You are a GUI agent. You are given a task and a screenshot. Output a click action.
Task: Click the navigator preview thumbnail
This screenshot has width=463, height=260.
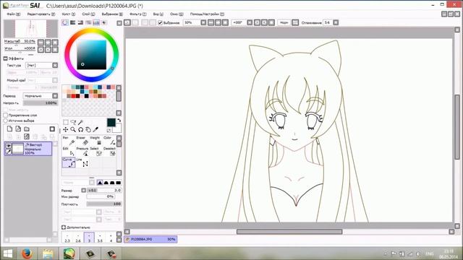click(30, 29)
